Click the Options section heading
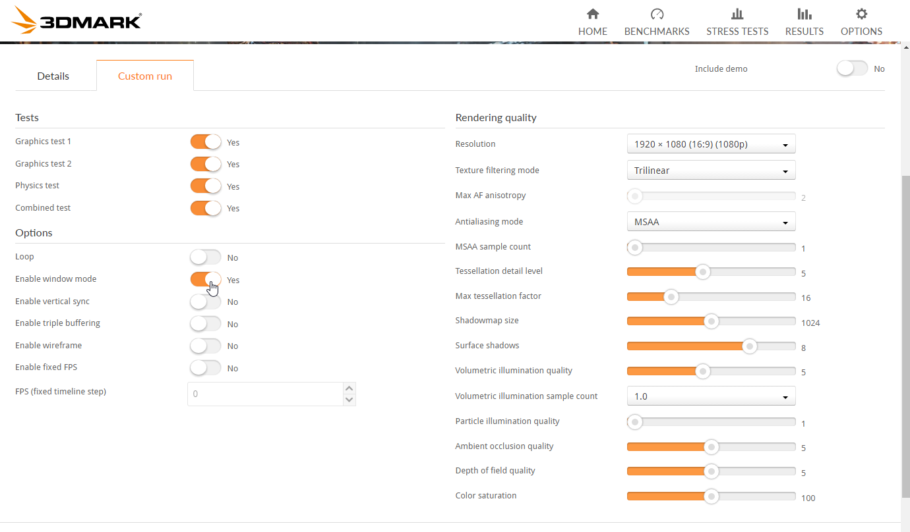The height and width of the screenshot is (532, 910). pos(34,233)
